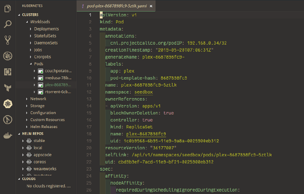The image size is (304, 194).
Task: Click the Helm icon beside coreos
Action: (x=29, y=162)
